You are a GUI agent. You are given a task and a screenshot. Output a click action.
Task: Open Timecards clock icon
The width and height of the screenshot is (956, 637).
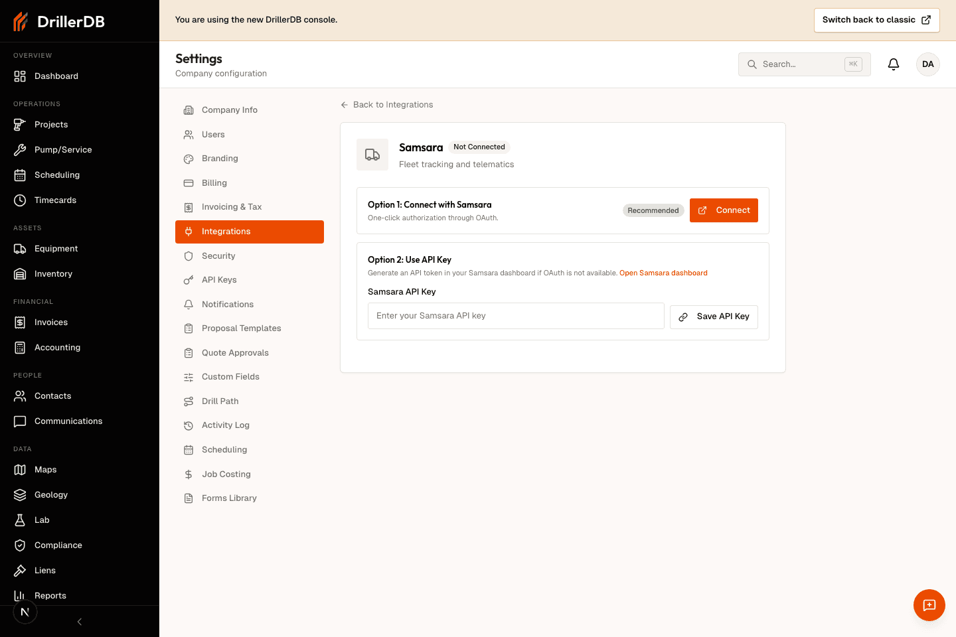click(x=20, y=200)
